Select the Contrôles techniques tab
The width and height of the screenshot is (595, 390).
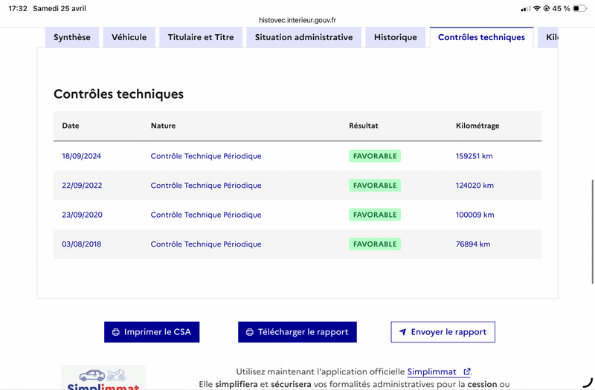481,37
